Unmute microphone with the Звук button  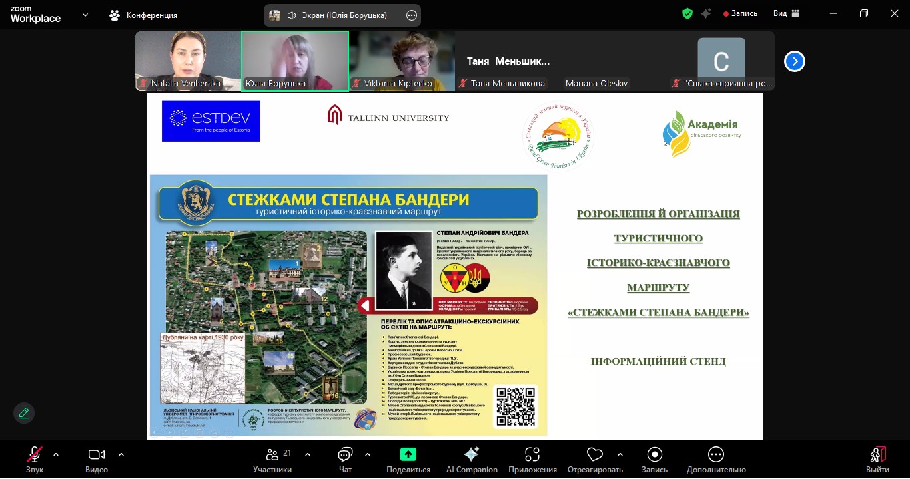(34, 459)
